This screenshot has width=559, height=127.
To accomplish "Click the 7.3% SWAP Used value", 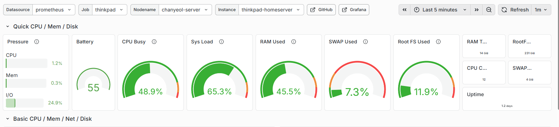I will (357, 92).
